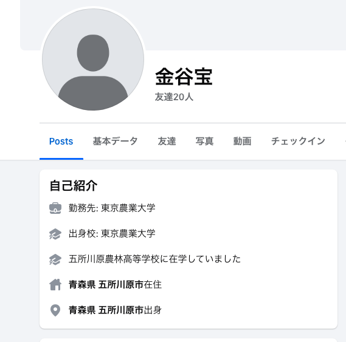Switch to the 基本データ tab
The height and width of the screenshot is (342, 346).
[115, 142]
